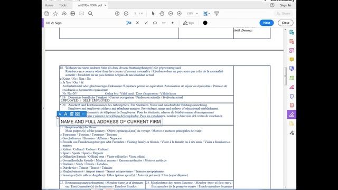Tick the Official visit checkbox
Image resolution: width=338 pixels, height=190 pixels.
[x=61, y=157]
